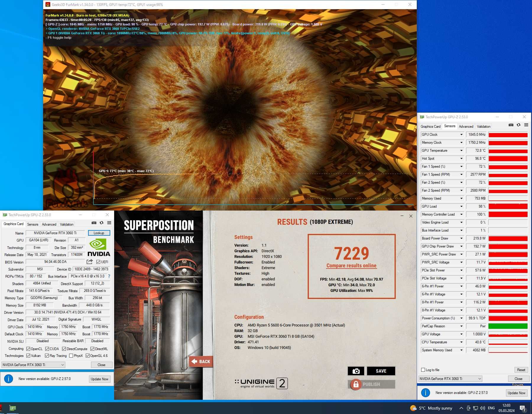Open GPU selector dropdown in Sensors GPU-Z window

tap(450, 379)
